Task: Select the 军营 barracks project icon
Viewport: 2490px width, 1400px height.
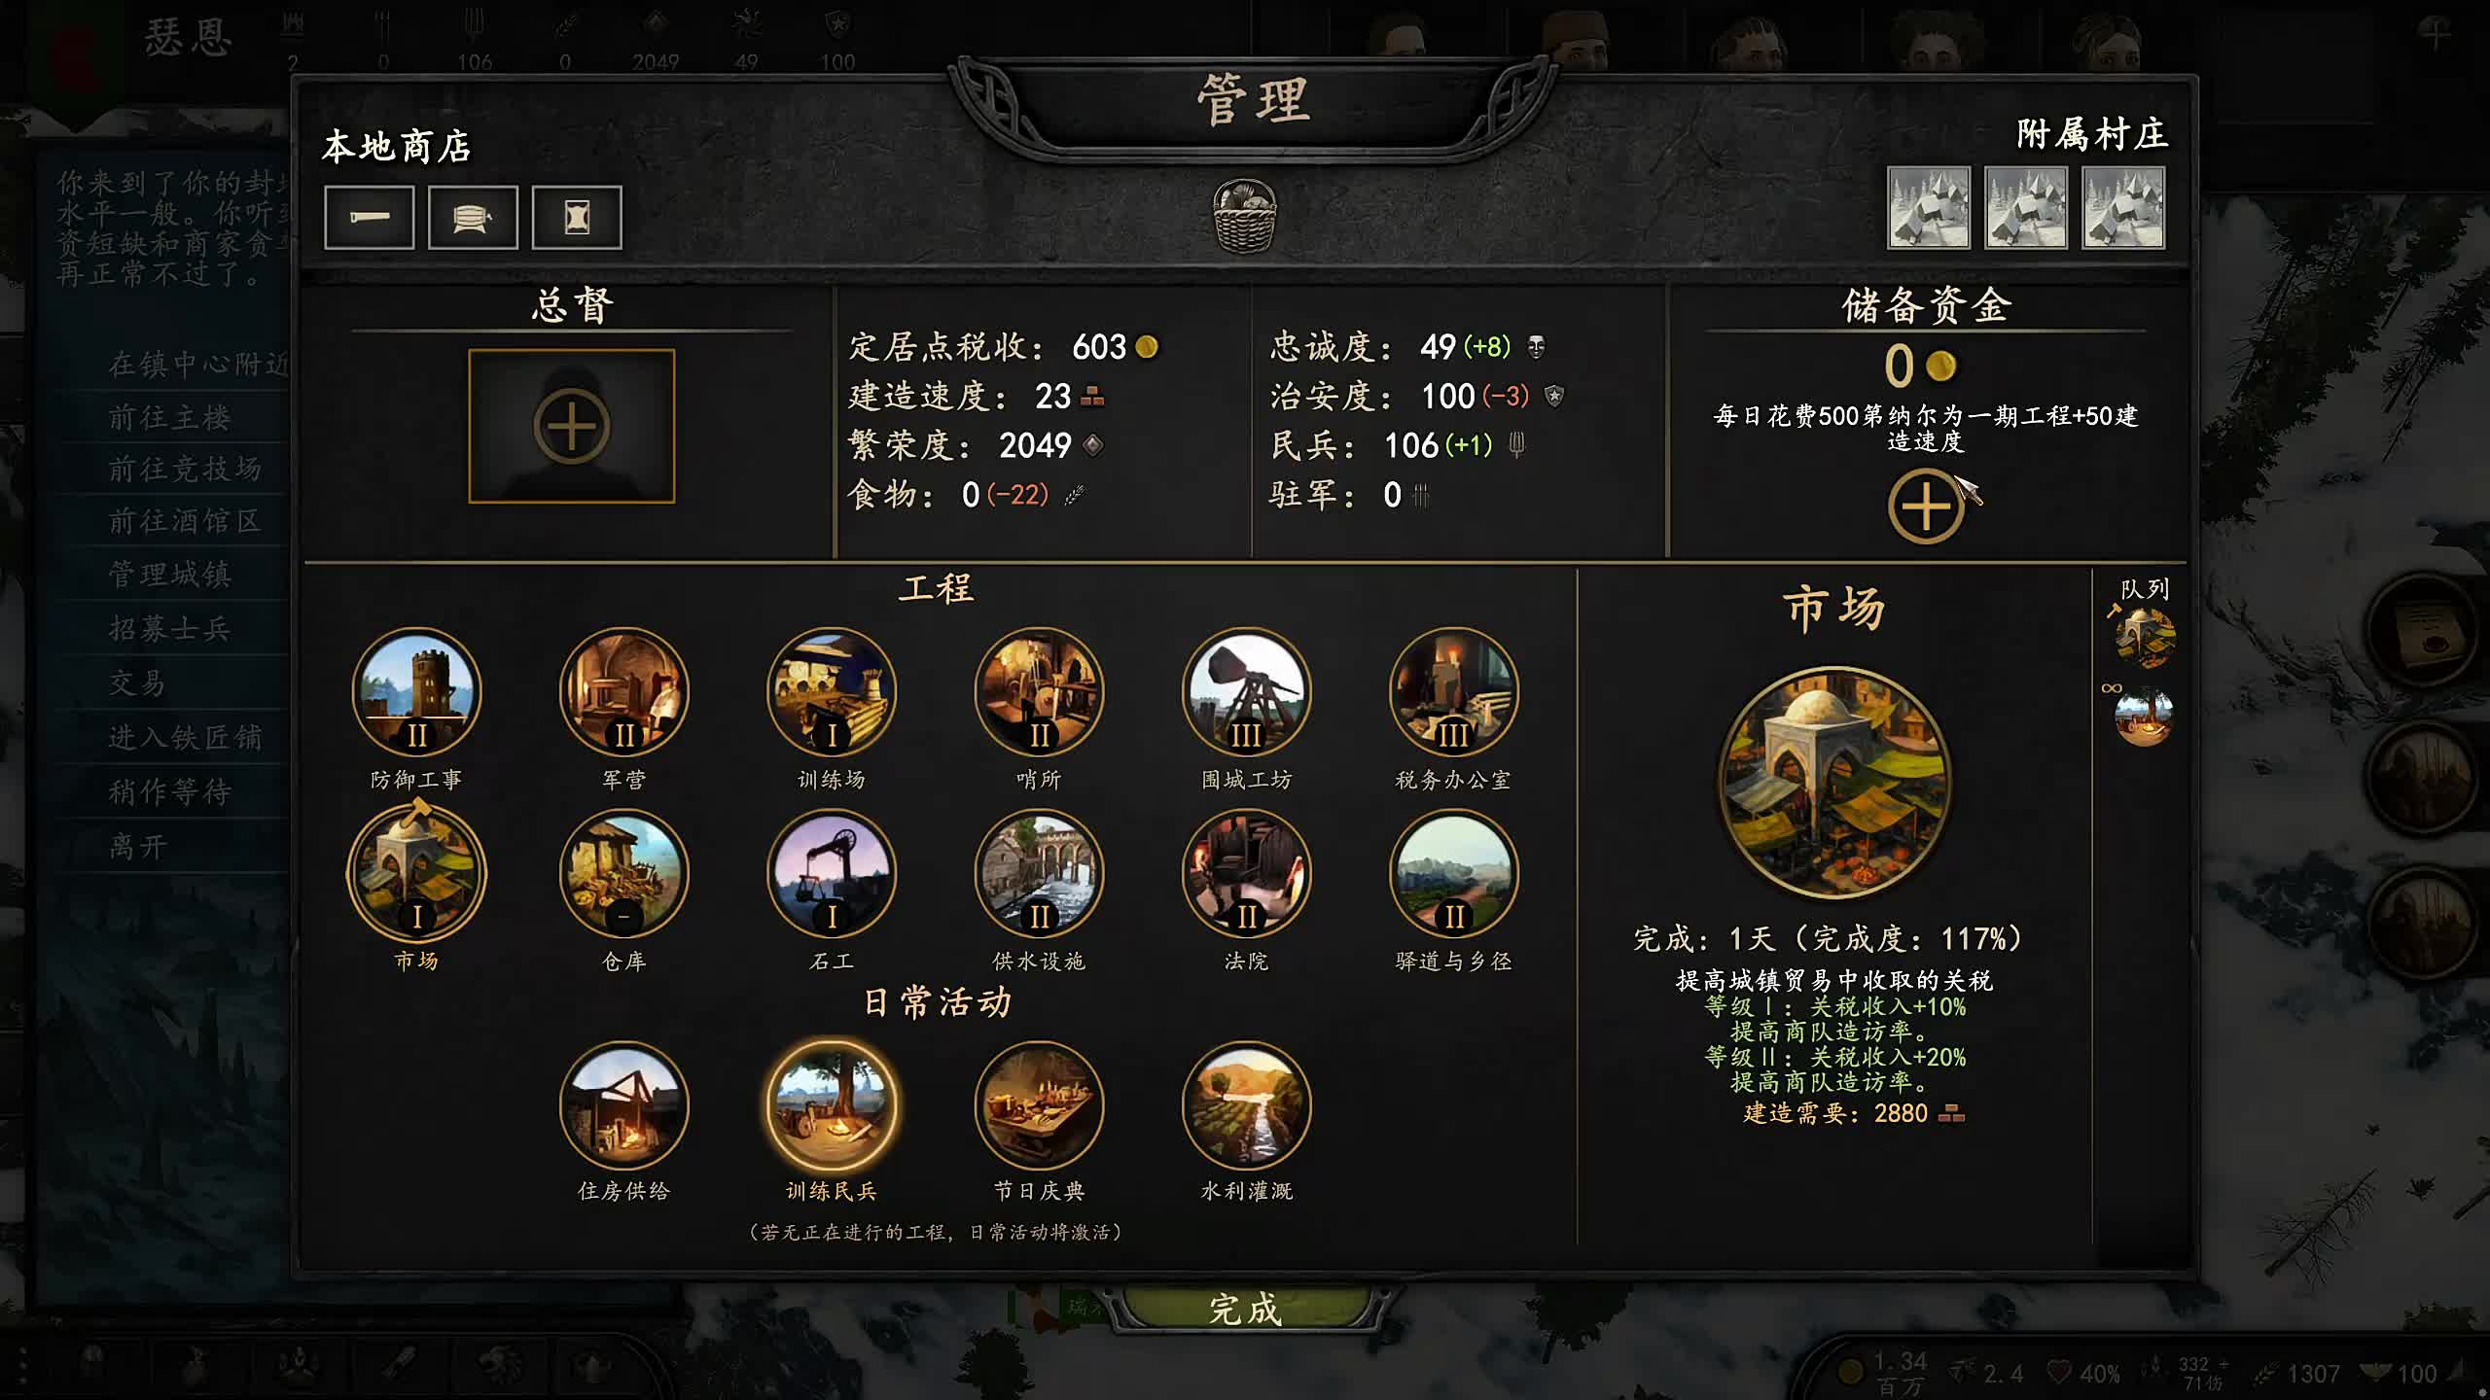Action: click(623, 692)
